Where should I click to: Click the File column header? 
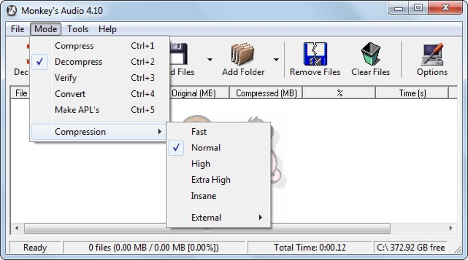click(x=21, y=93)
